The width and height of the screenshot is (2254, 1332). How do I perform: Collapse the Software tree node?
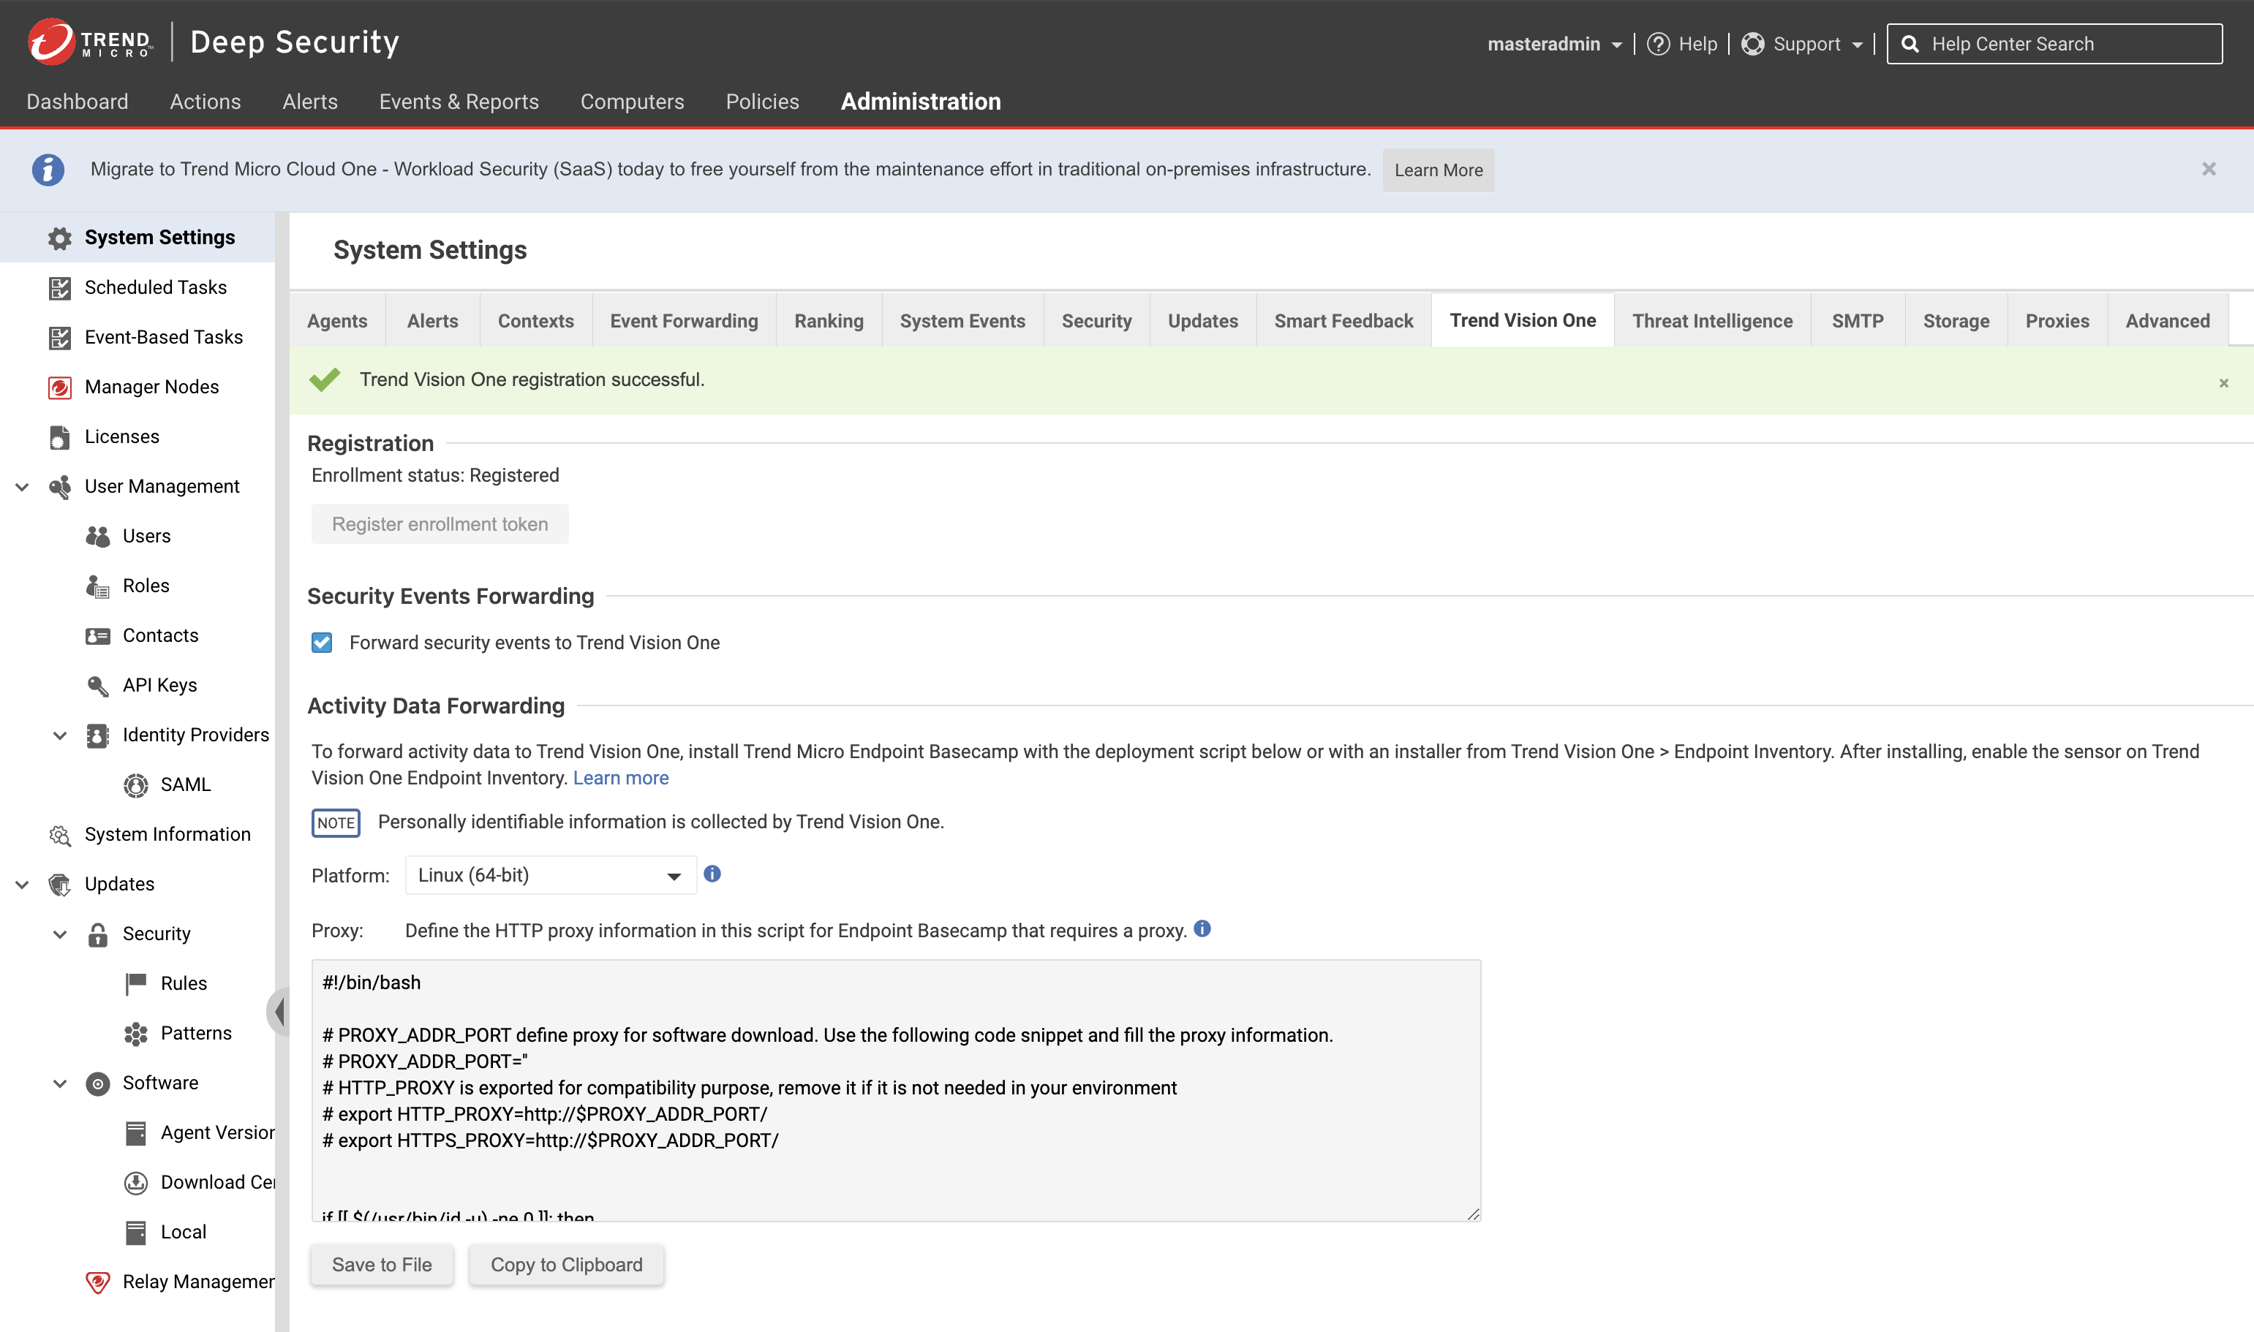click(60, 1083)
